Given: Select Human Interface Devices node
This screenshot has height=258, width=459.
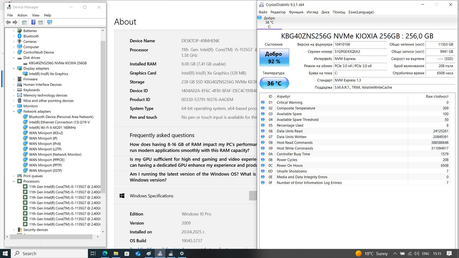Looking at the screenshot, I should [42, 85].
